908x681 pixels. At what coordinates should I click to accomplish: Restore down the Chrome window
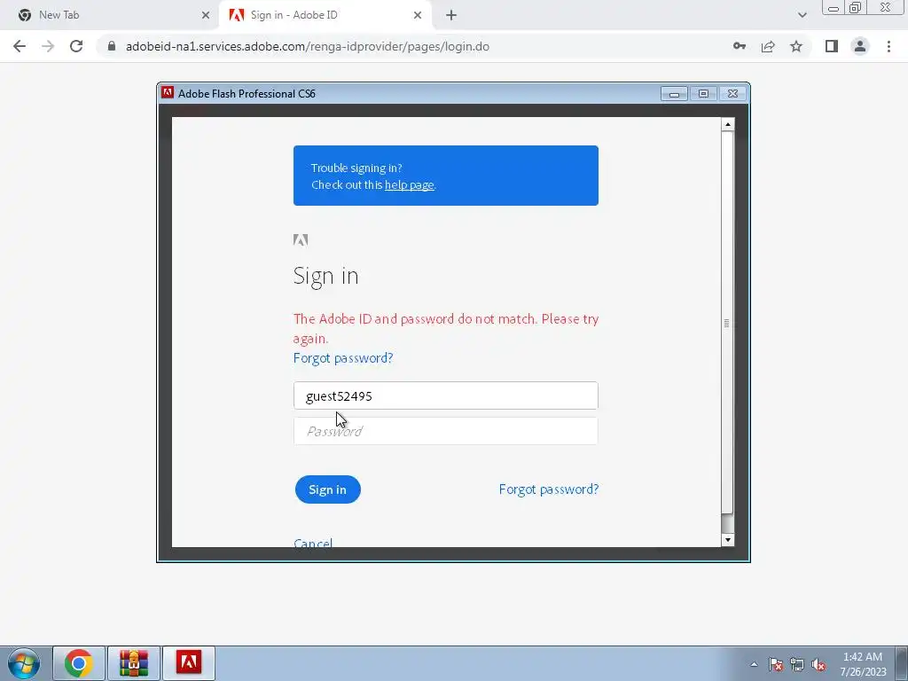tap(855, 8)
